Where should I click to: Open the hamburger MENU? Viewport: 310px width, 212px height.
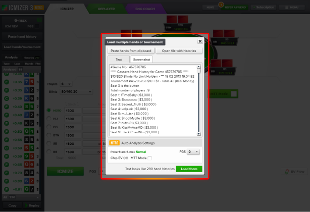292,7
